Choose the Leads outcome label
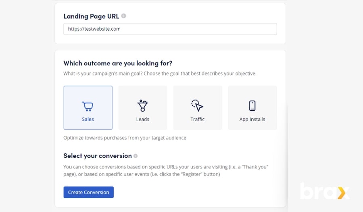The height and width of the screenshot is (212, 363). click(x=142, y=119)
